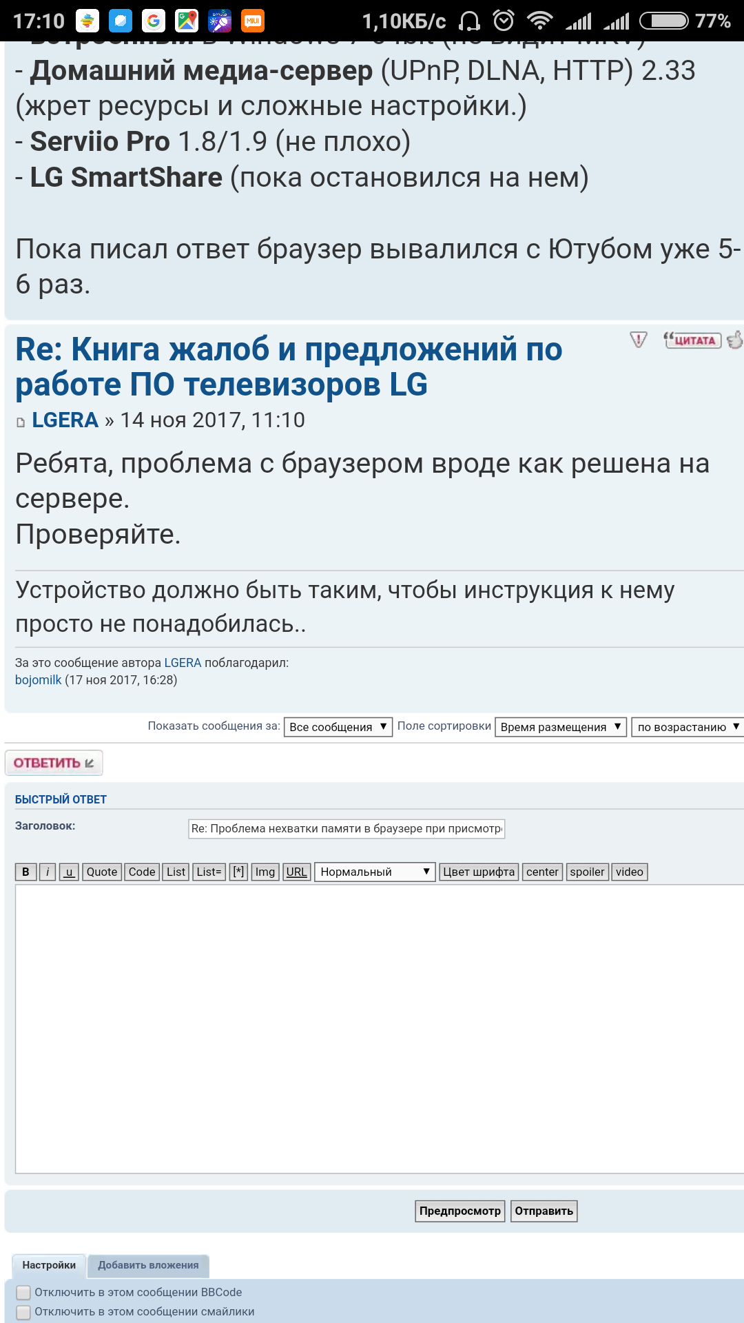Click the report post warning icon

point(639,340)
